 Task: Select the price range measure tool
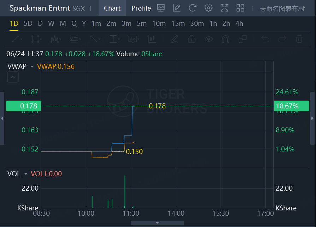[113, 39]
